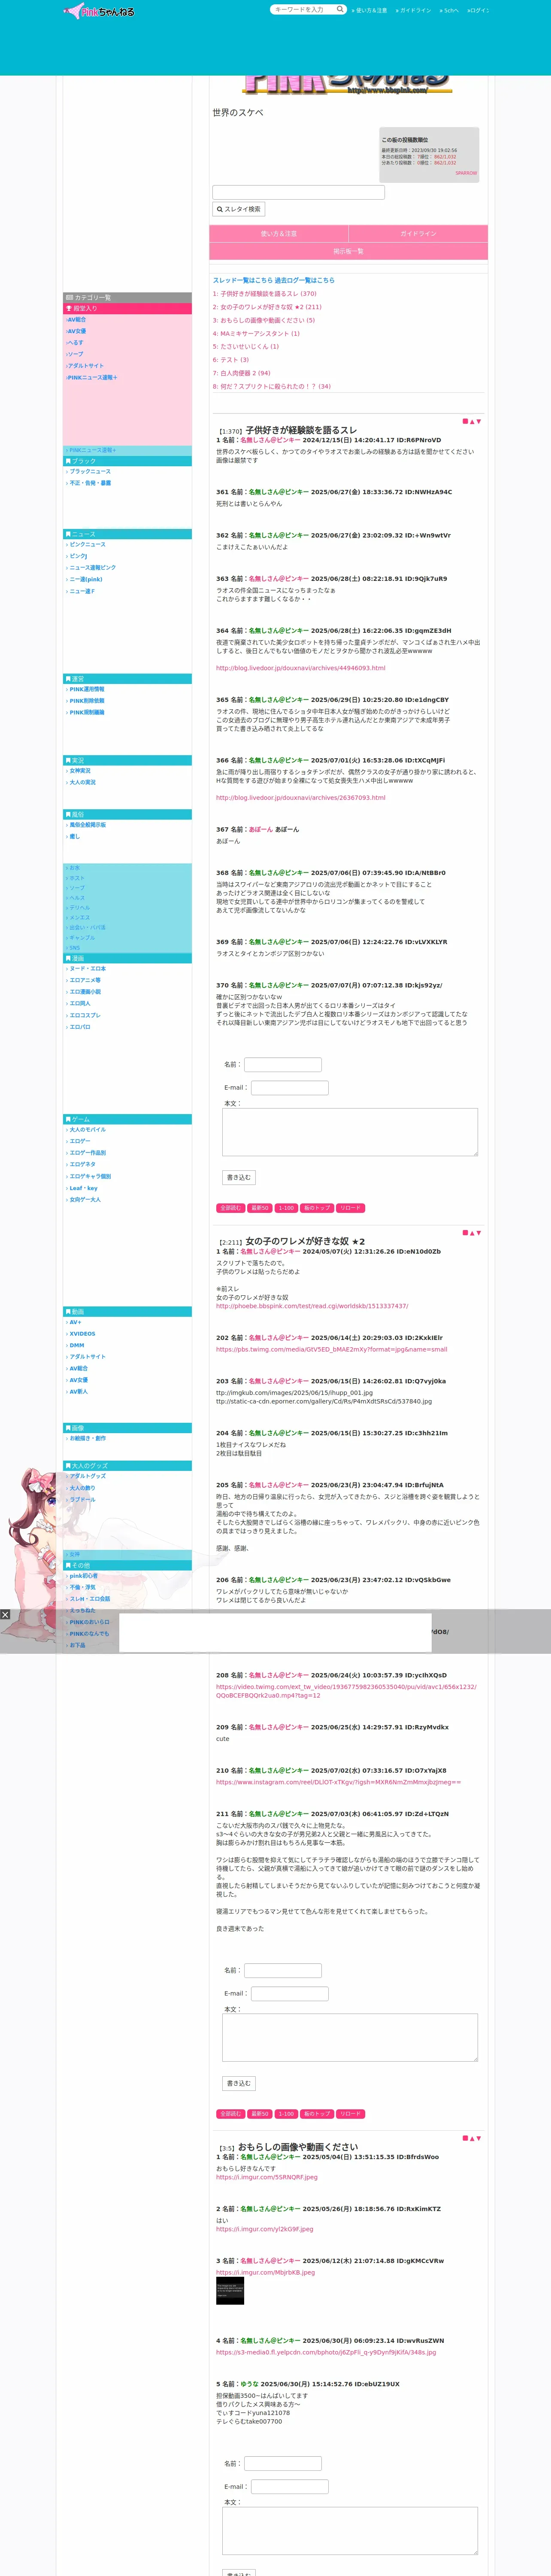
Task: Click 最新50 under thread [1:370]
Action: click(260, 1208)
